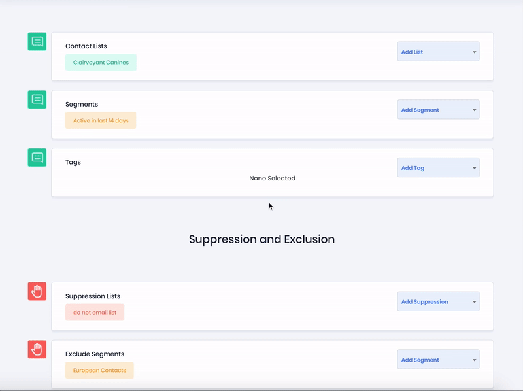Viewport: 523px width, 391px height.
Task: Remove the European Contacts exclusion tag
Action: (99, 370)
